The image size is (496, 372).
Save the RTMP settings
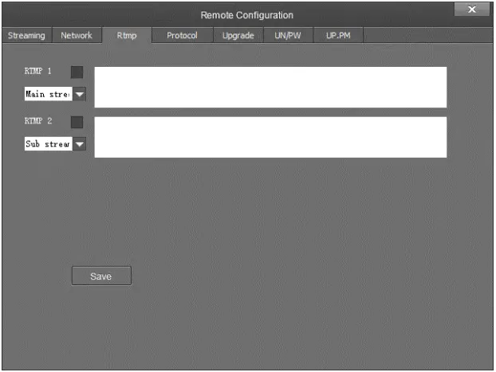click(101, 276)
